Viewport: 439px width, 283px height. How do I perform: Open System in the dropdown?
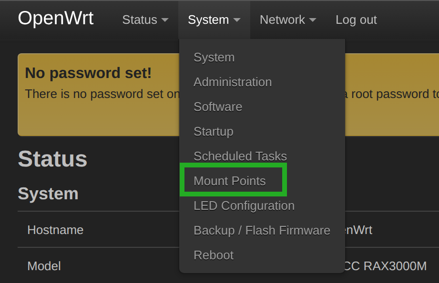[214, 58]
